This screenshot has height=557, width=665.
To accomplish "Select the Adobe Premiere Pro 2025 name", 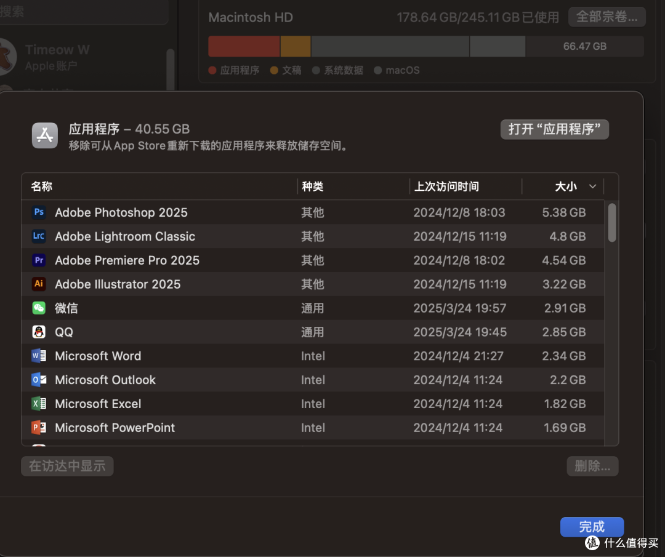I will [x=127, y=260].
